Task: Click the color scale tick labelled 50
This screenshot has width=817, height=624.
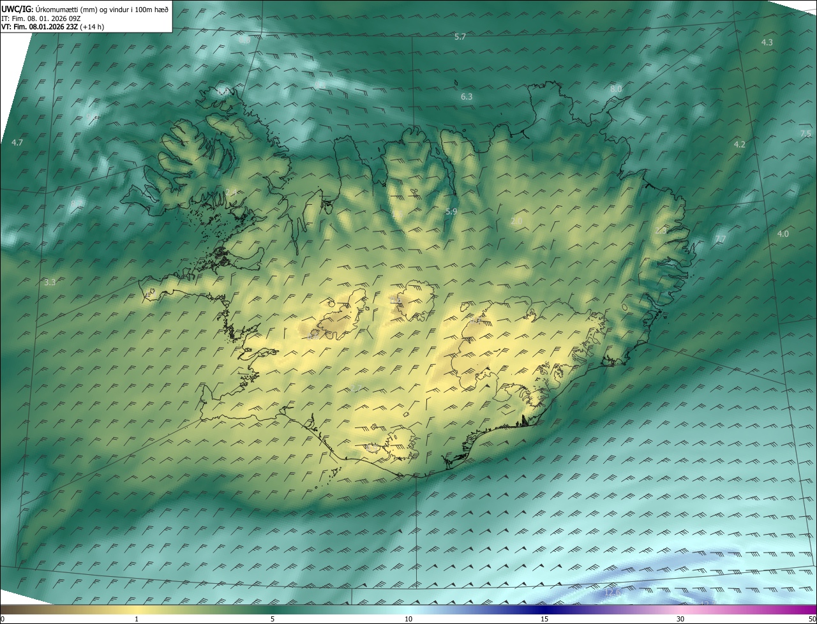Action: [812, 619]
